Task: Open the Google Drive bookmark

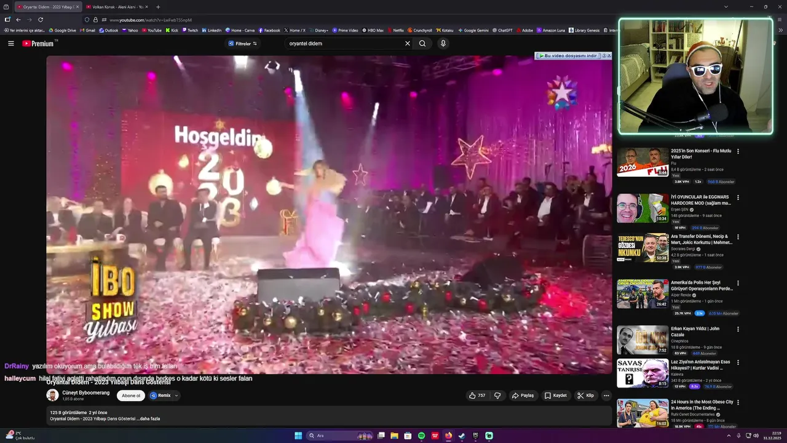Action: point(63,30)
